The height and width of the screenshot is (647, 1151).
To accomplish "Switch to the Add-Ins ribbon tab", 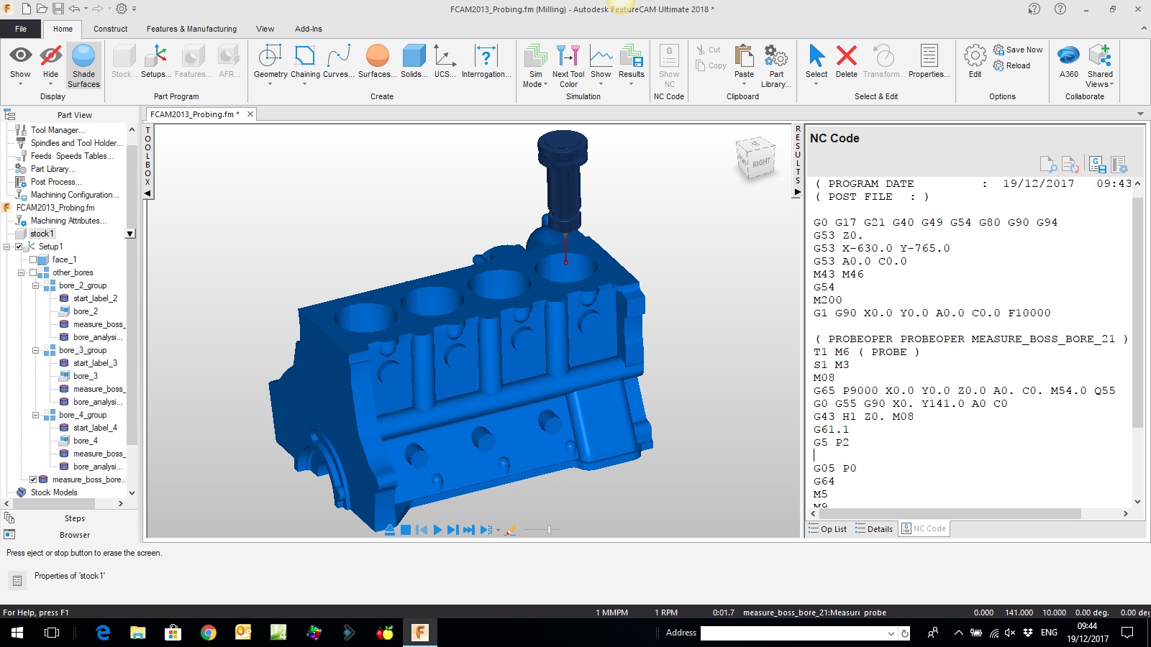I will tap(308, 29).
